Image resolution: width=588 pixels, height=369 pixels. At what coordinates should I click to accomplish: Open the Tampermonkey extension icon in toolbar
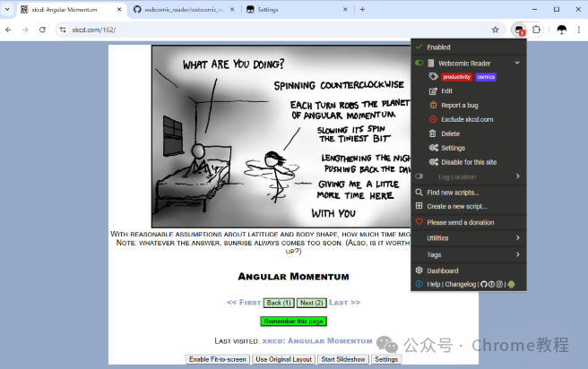click(x=519, y=30)
